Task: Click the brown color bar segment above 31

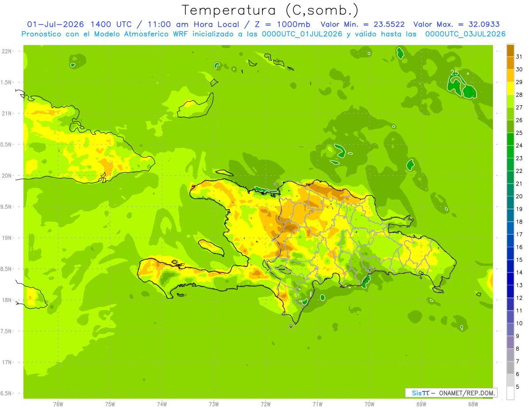Action: [x=510, y=50]
